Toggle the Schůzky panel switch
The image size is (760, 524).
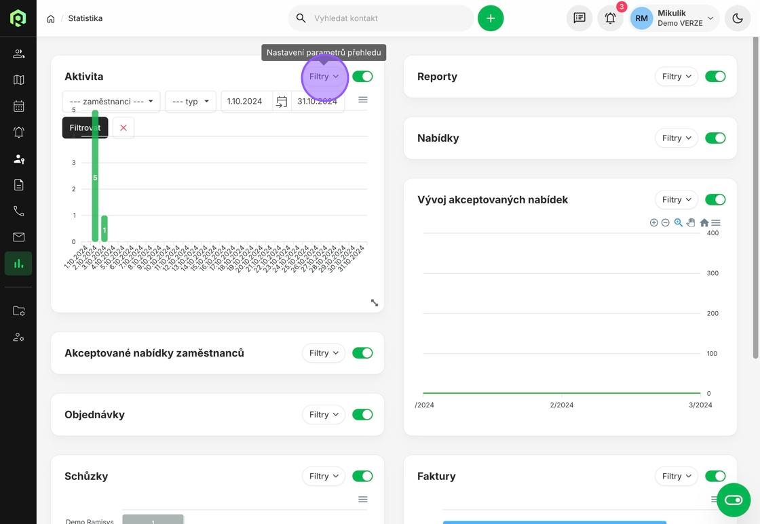click(x=362, y=476)
